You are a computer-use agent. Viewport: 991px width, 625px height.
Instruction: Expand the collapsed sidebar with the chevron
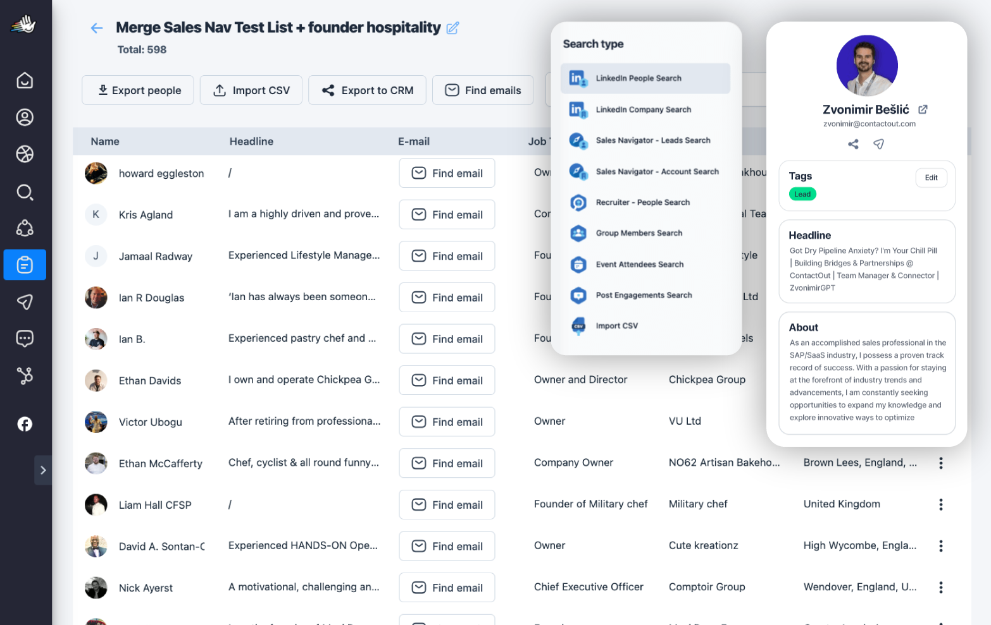point(43,470)
